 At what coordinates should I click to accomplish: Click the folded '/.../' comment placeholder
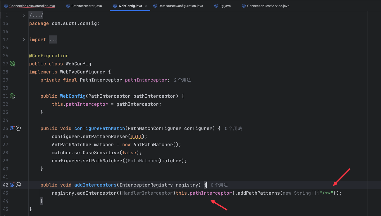(36, 15)
